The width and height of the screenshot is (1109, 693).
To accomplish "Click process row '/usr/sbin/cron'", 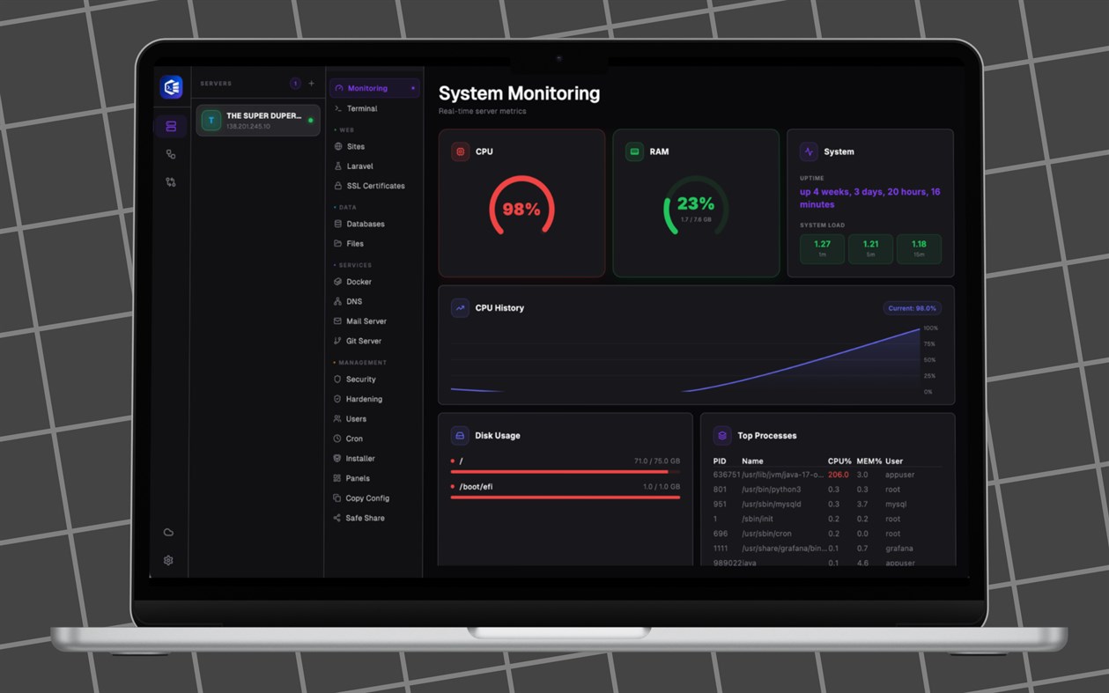I will [826, 534].
